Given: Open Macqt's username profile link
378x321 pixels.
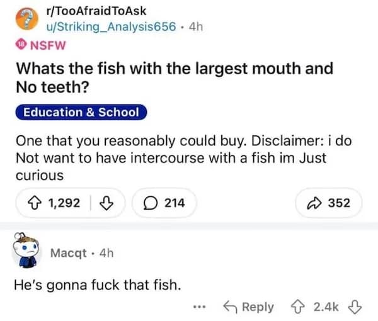Looking at the screenshot, I should click(x=70, y=253).
